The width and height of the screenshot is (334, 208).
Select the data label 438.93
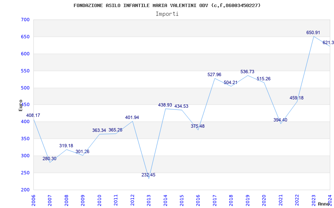(165, 105)
